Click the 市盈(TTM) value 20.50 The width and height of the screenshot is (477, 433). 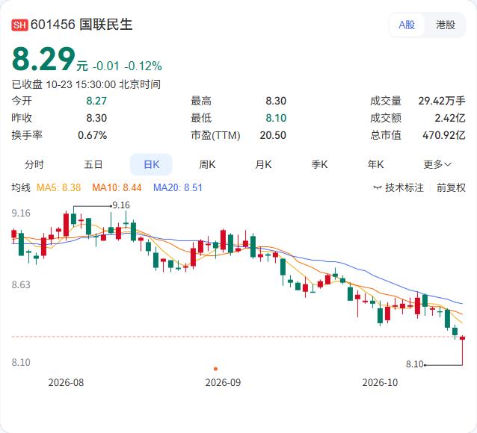273,135
